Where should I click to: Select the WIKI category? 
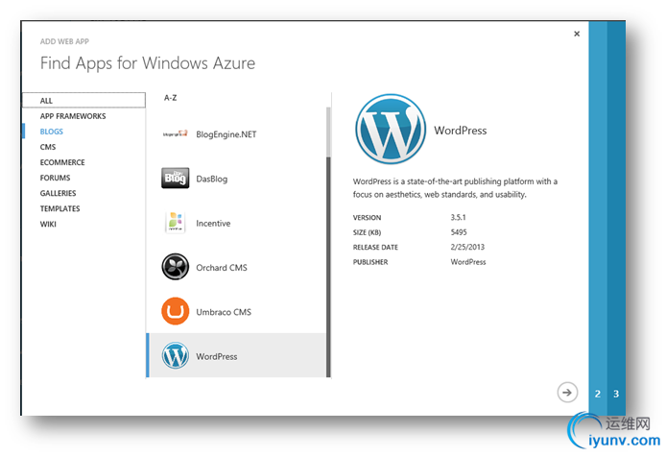pos(48,224)
